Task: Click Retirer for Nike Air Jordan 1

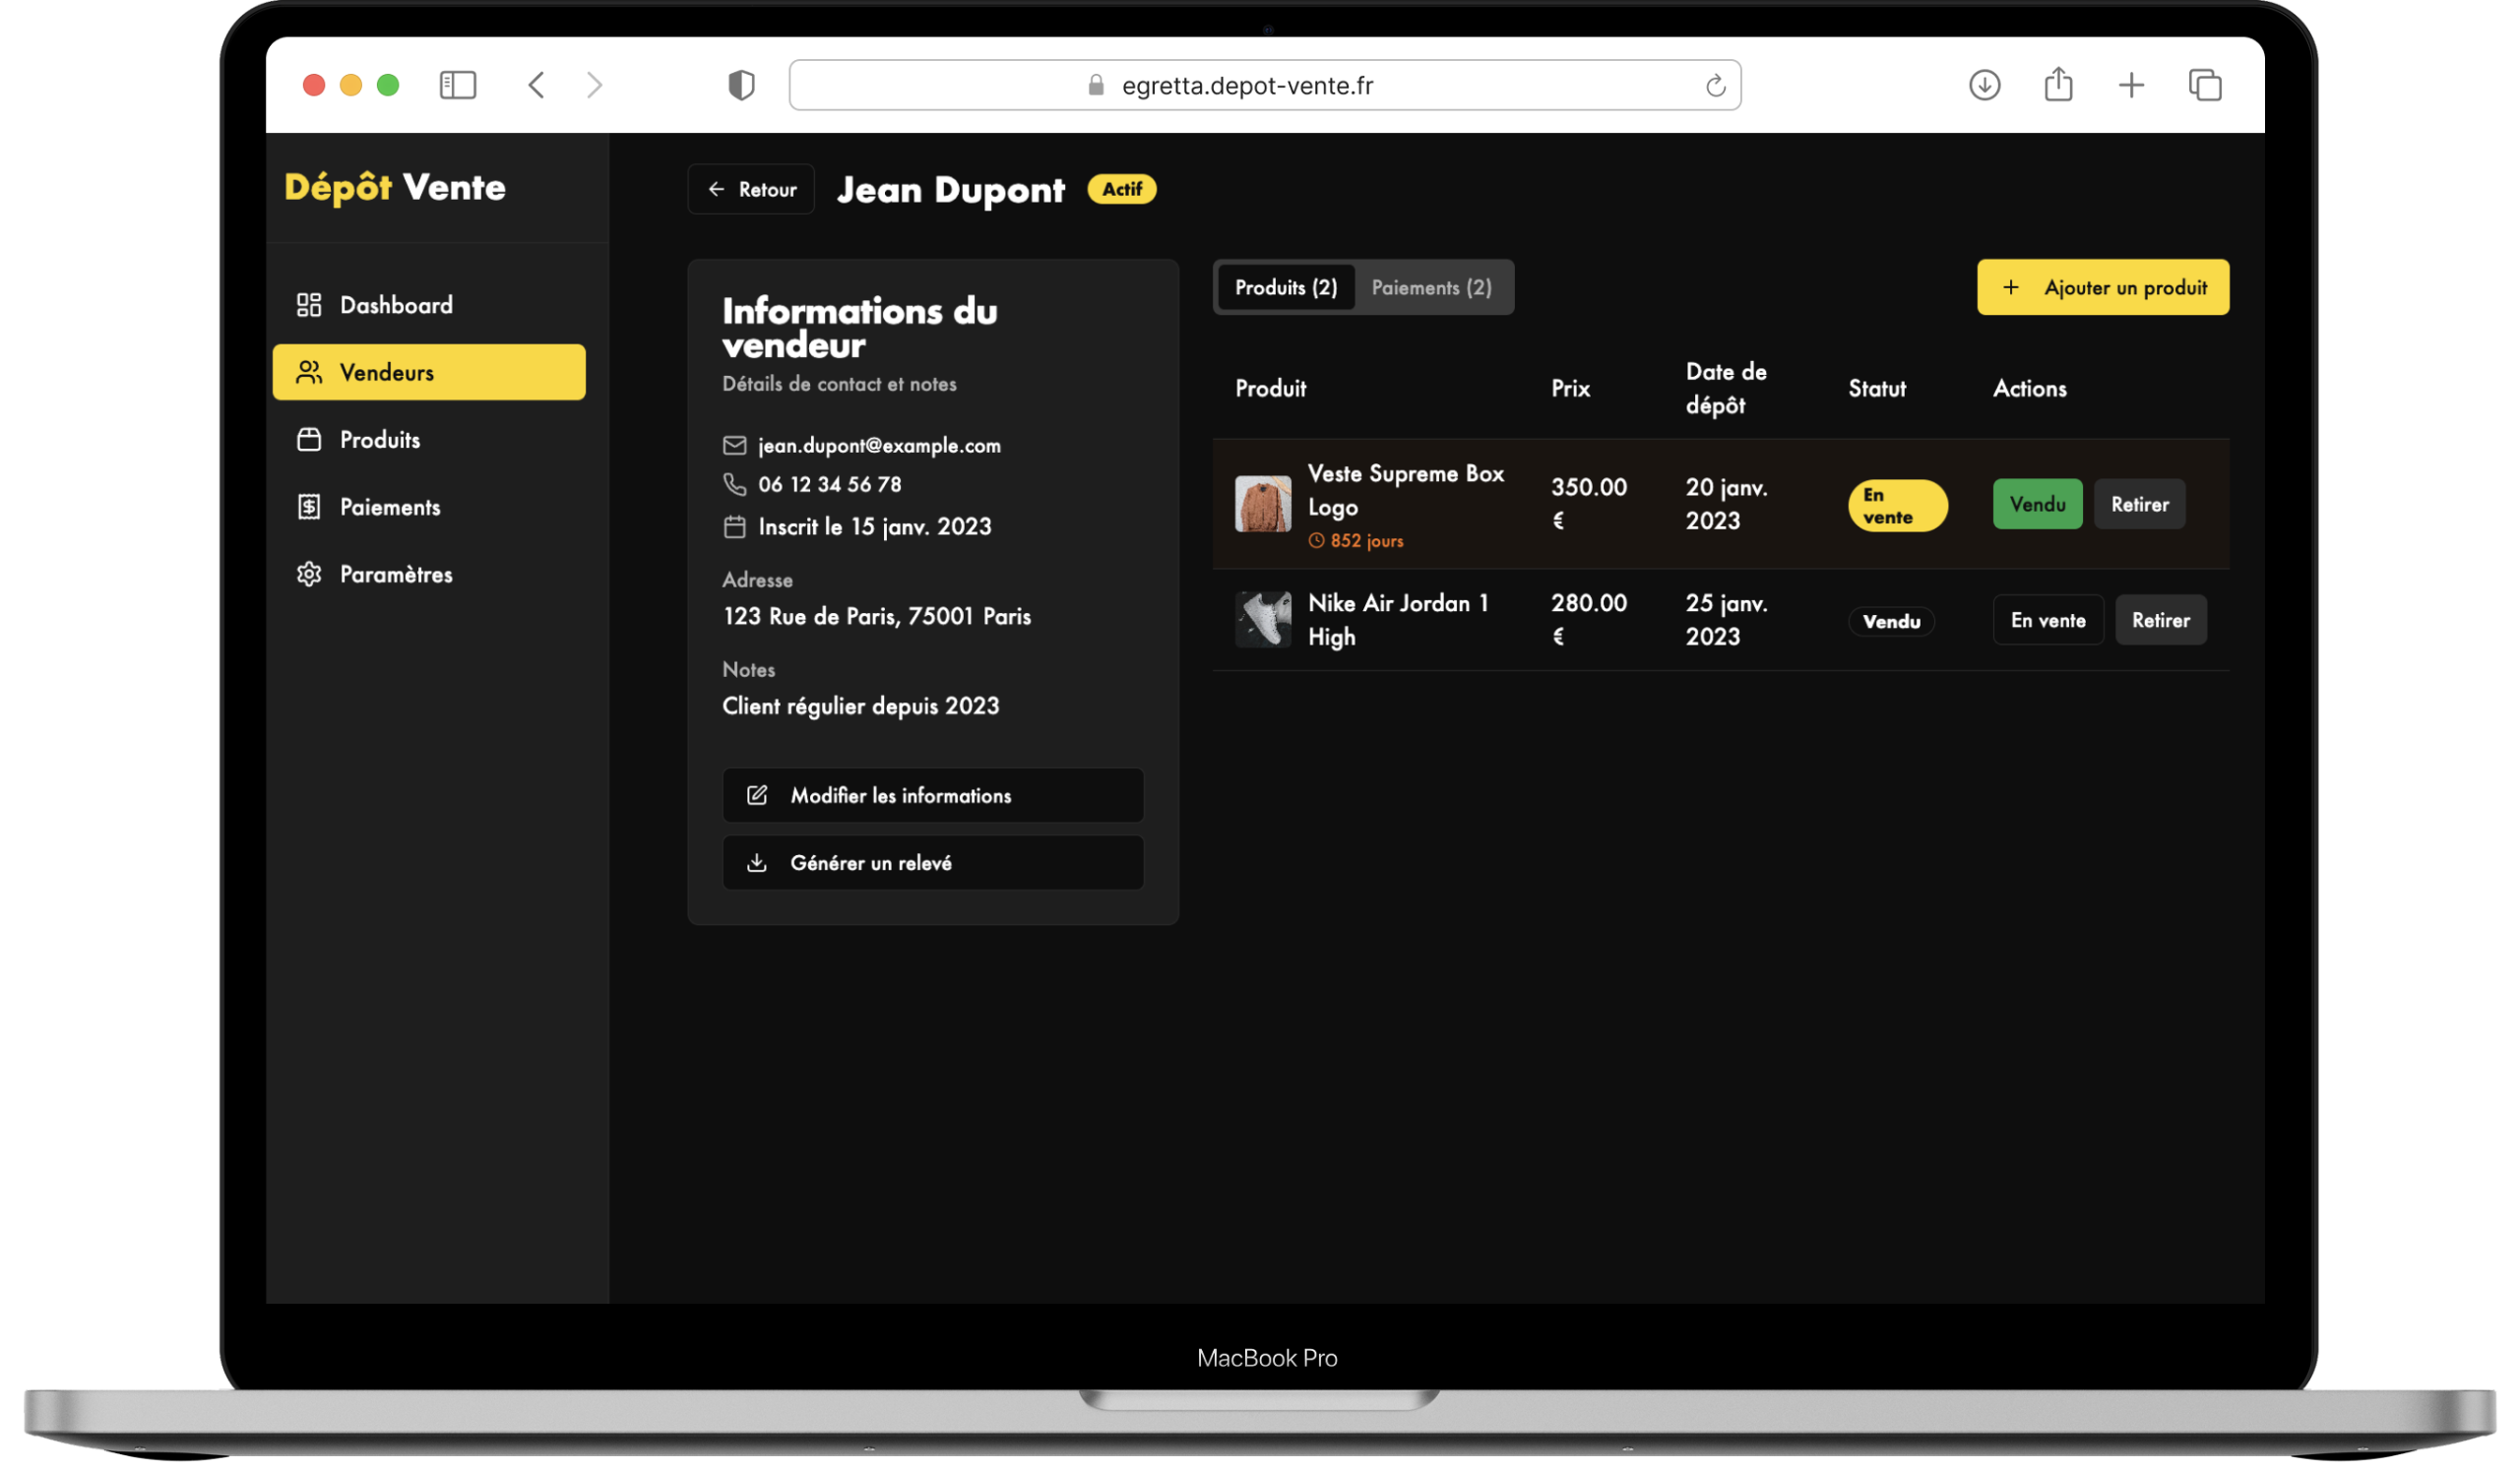Action: (2160, 620)
